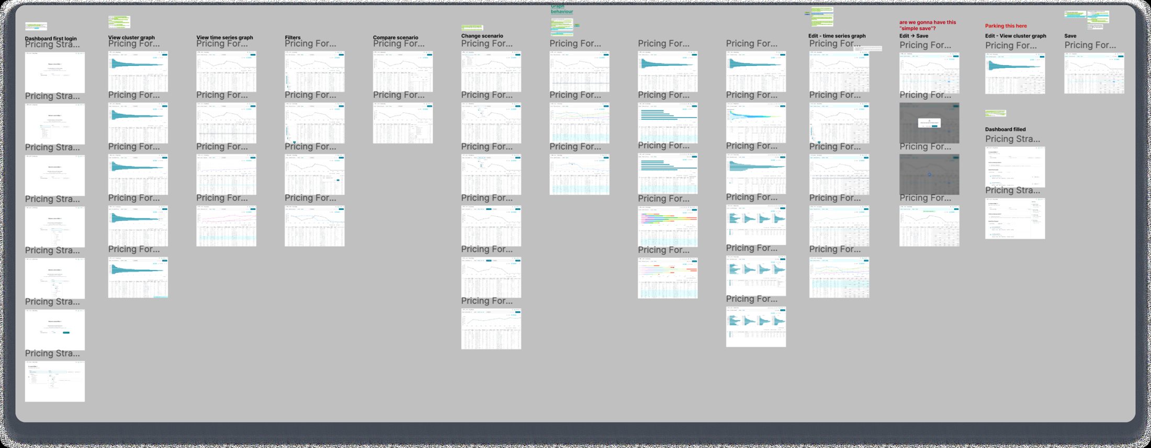Open bottom frame in 'Edit - time series graph' column

[839, 277]
